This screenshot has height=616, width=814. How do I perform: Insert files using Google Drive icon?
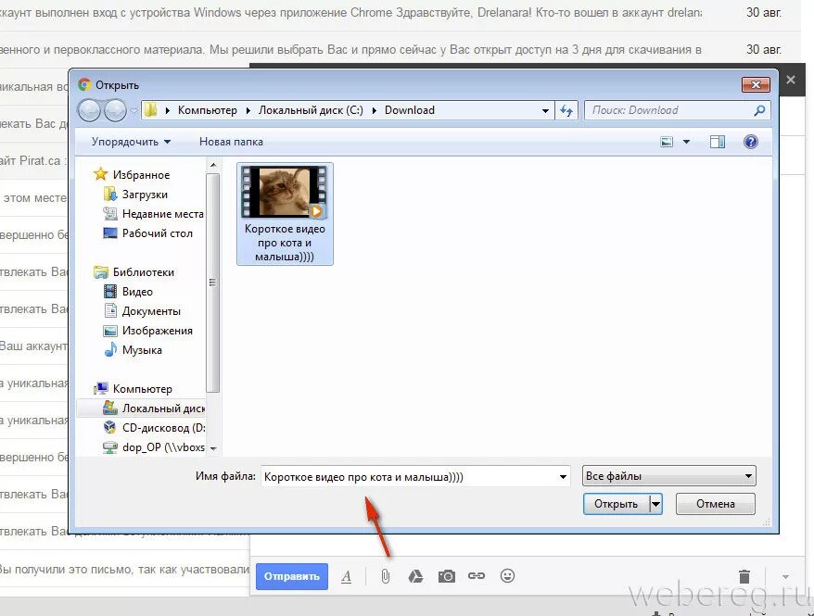[415, 576]
